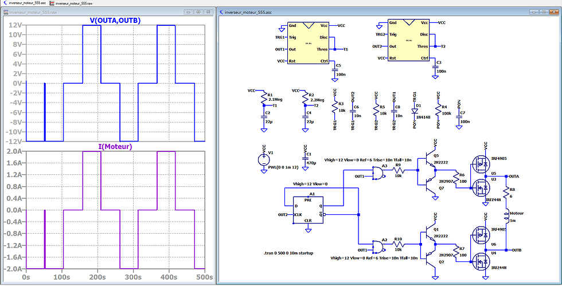Maximize the waveform .raw plot window
The height and width of the screenshot is (286, 562).
point(198,12)
